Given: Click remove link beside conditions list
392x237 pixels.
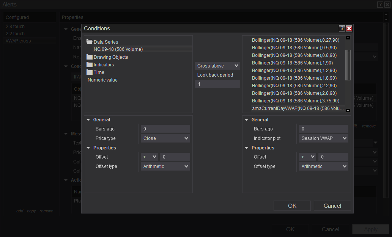Looking at the screenshot, I should 369,126.
